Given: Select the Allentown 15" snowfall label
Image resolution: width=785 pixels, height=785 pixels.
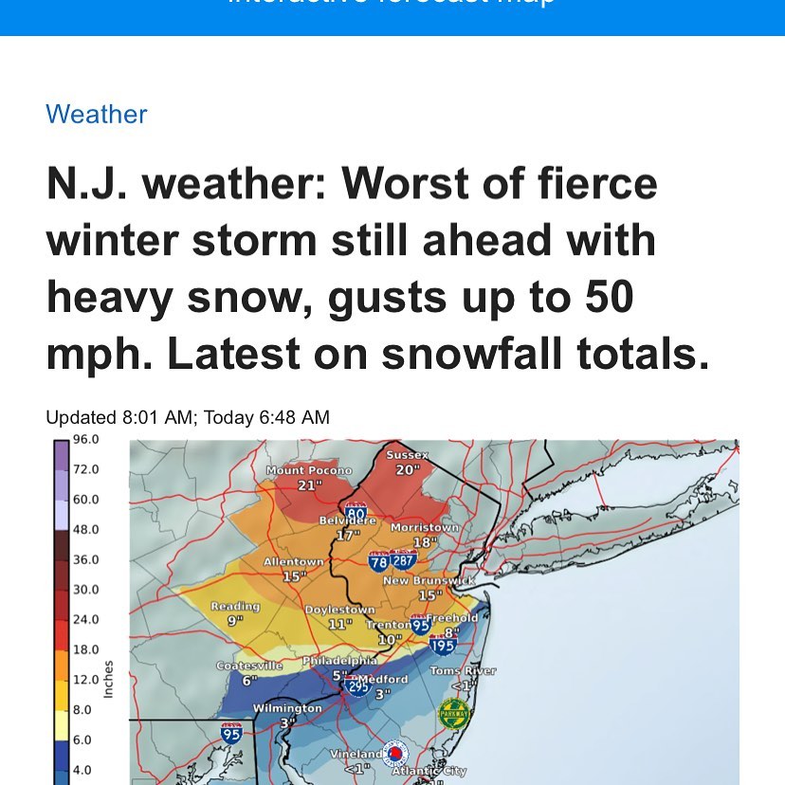Looking at the screenshot, I should 293,569.
